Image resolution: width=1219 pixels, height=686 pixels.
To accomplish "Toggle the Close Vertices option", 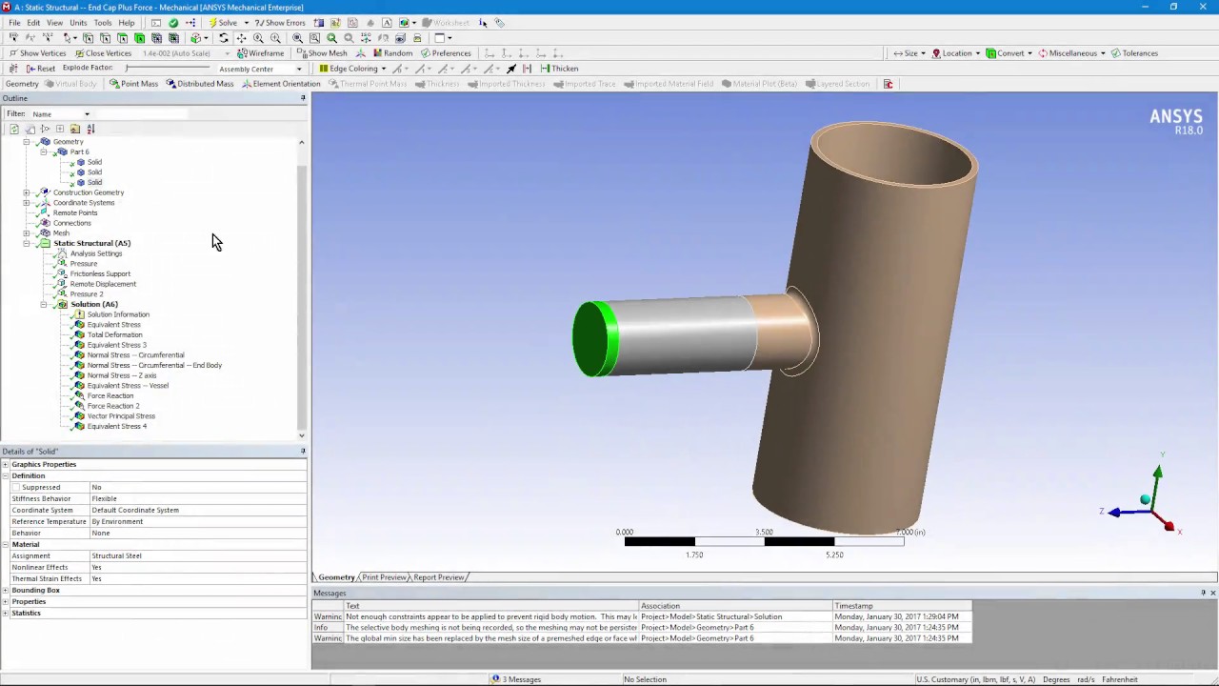I will point(103,53).
